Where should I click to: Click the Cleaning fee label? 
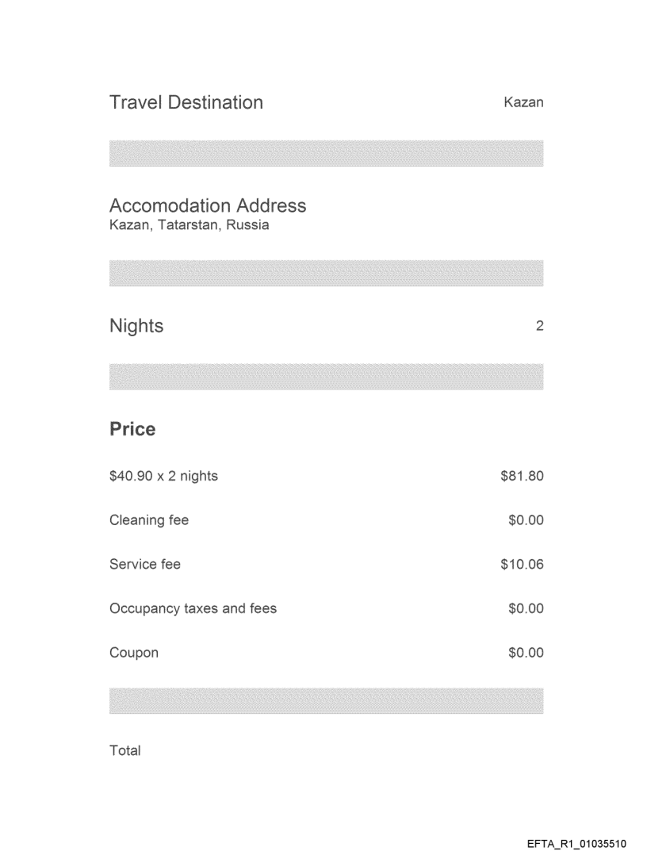tap(149, 520)
